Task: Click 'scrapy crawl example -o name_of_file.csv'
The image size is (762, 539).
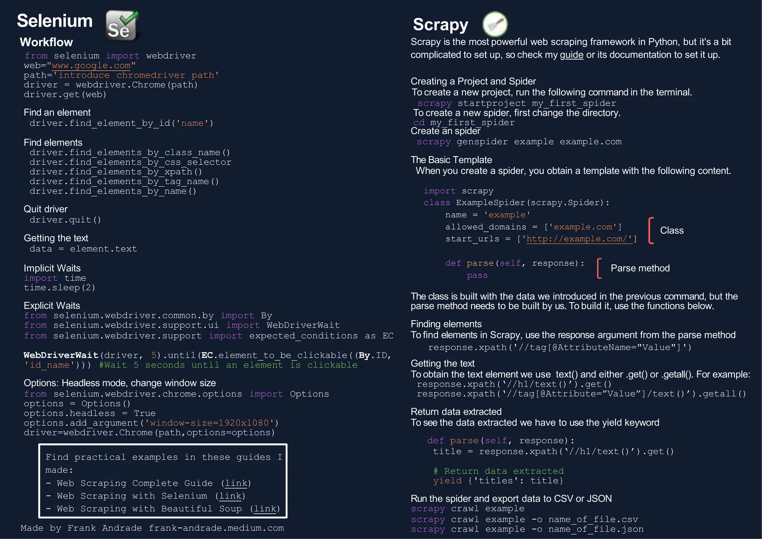Action: click(x=524, y=519)
